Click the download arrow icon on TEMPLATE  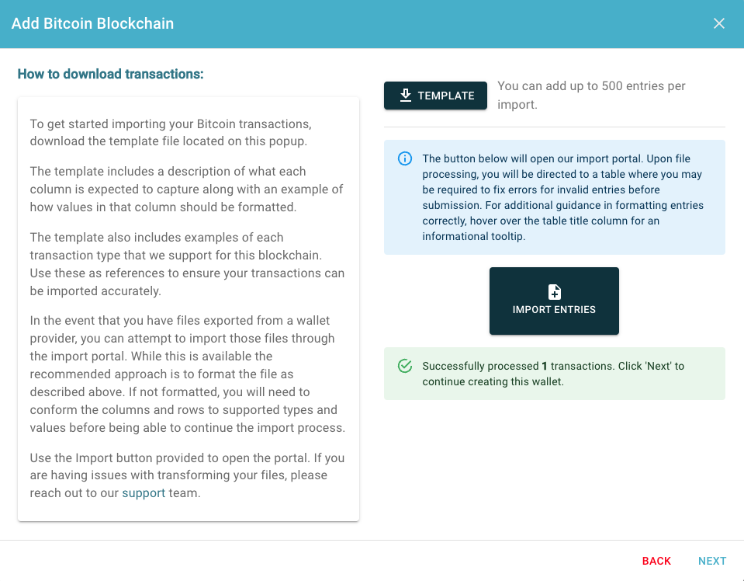(x=405, y=95)
